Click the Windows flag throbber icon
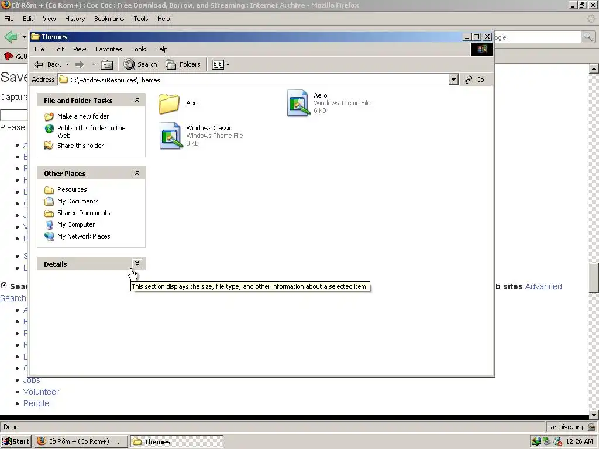The width and height of the screenshot is (599, 449). coord(482,49)
